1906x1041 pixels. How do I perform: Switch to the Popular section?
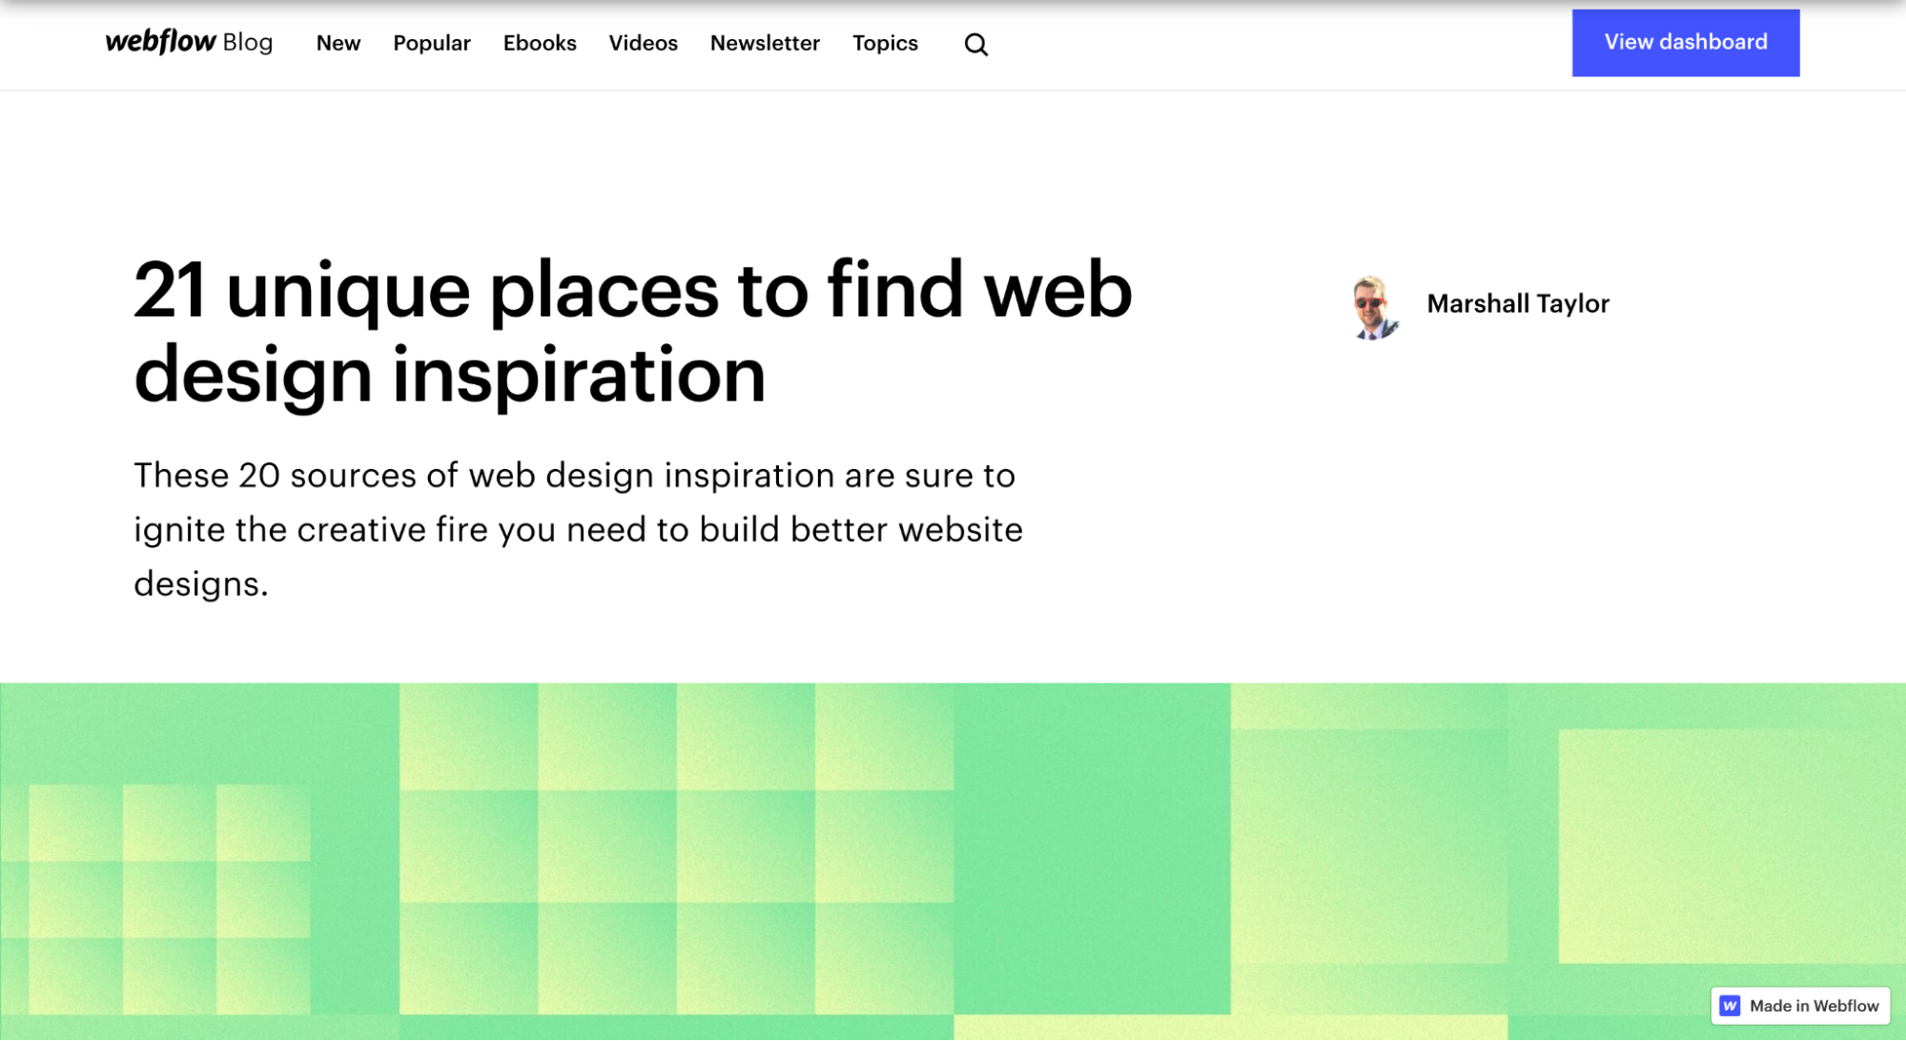(431, 44)
